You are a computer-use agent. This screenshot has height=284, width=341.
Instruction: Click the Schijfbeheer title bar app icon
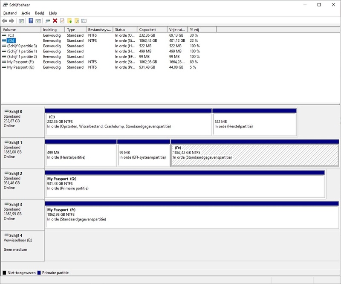click(5, 5)
